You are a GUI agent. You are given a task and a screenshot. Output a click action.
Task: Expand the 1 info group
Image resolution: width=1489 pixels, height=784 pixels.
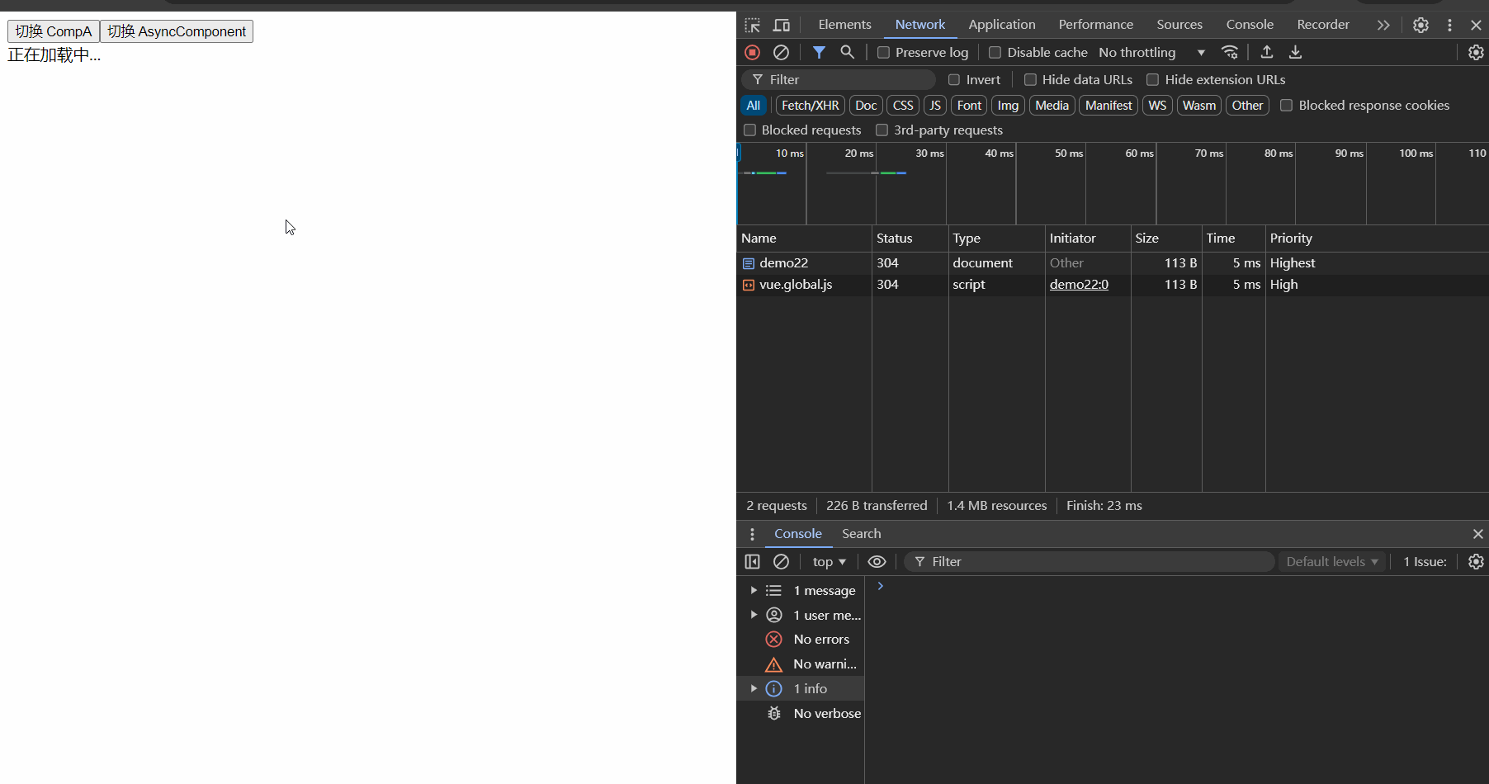point(754,688)
